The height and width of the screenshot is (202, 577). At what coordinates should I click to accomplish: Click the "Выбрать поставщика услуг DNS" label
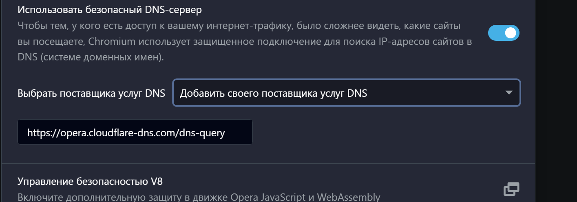click(91, 93)
